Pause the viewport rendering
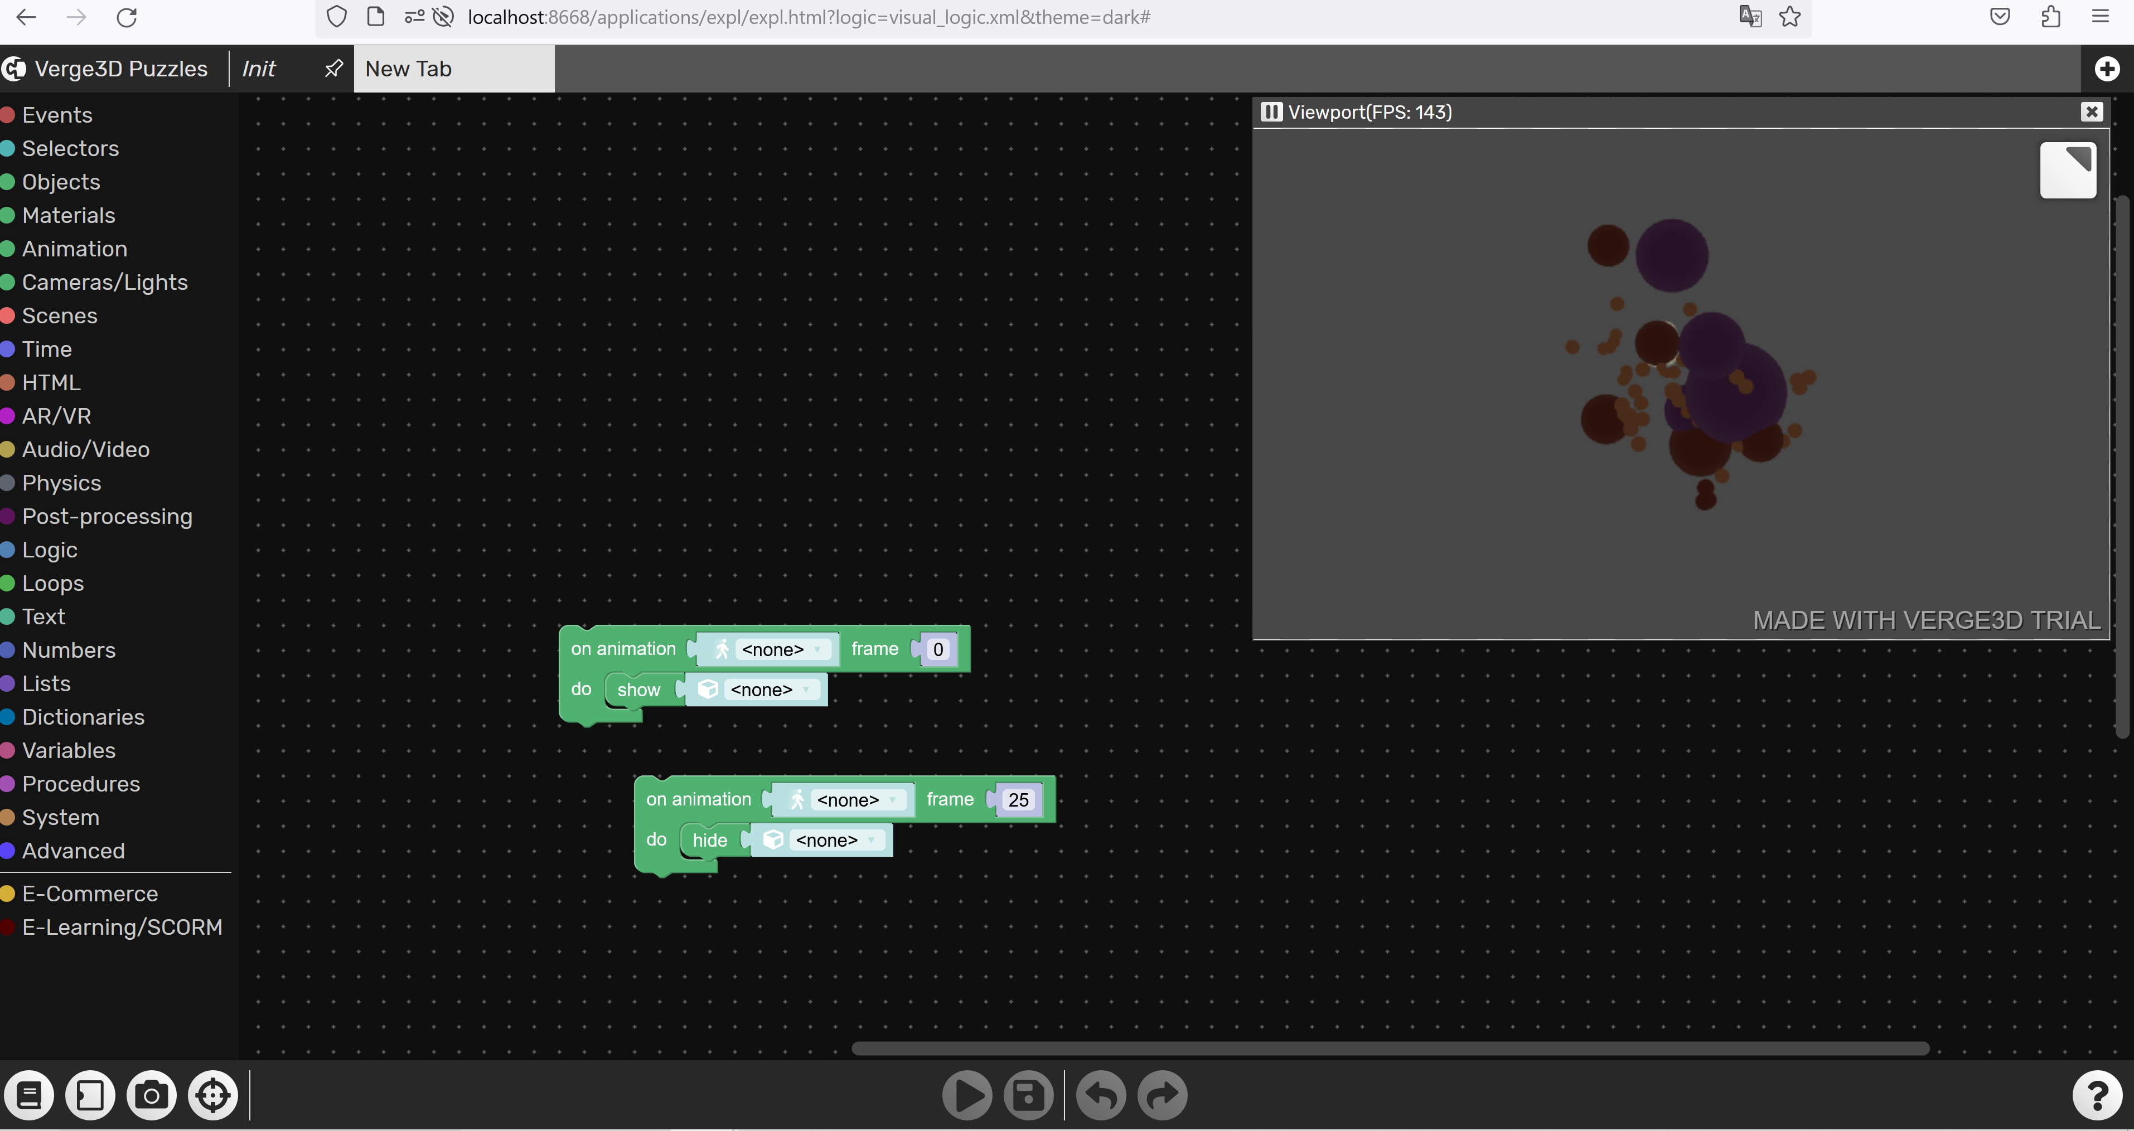Image resolution: width=2134 pixels, height=1131 pixels. pyautogui.click(x=1271, y=112)
